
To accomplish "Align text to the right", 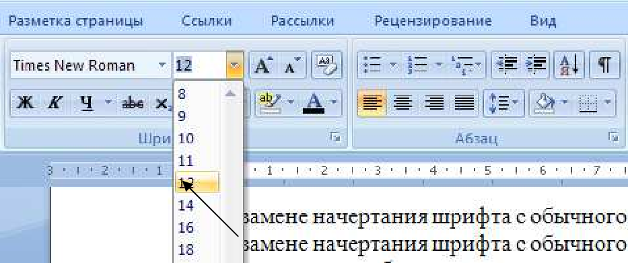I will pyautogui.click(x=434, y=104).
